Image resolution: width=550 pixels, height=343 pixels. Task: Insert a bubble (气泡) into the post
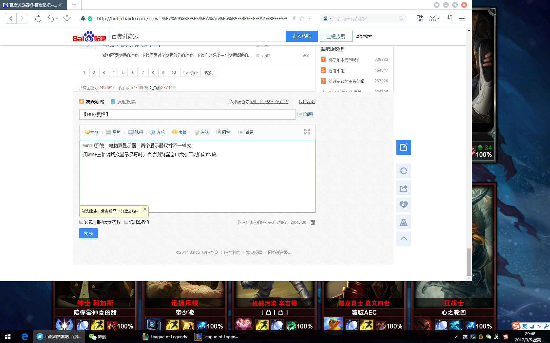click(x=91, y=132)
